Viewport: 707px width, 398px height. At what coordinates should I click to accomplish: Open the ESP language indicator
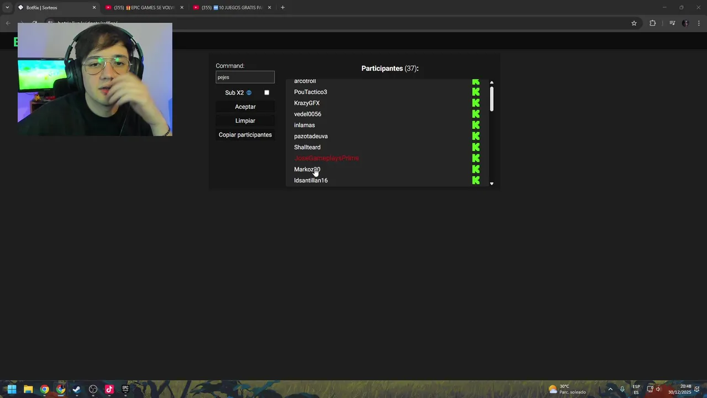coord(636,389)
